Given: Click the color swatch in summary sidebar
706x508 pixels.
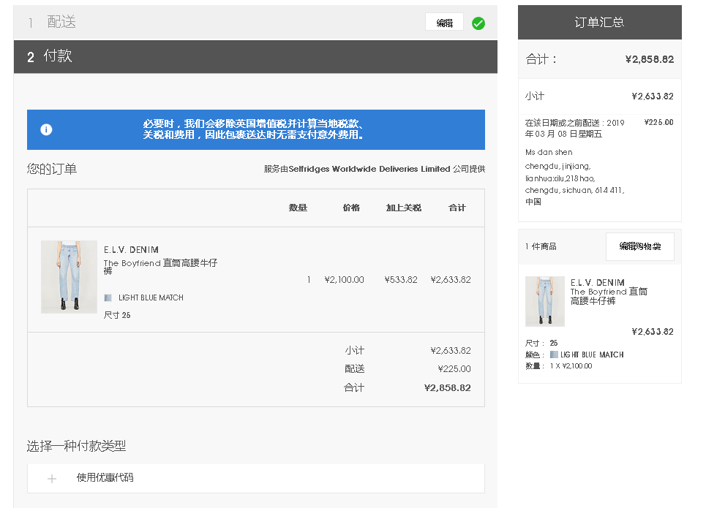Looking at the screenshot, I should pos(554,355).
